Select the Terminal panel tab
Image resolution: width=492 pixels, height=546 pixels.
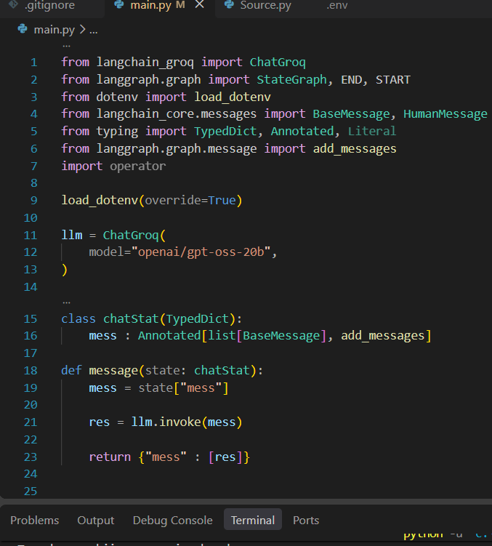coord(253,520)
